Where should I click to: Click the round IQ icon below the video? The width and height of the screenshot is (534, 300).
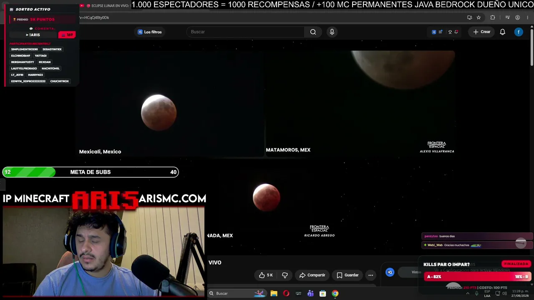(390, 272)
